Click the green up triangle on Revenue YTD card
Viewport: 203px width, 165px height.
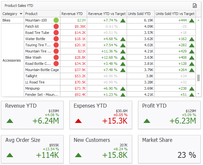(10, 121)
